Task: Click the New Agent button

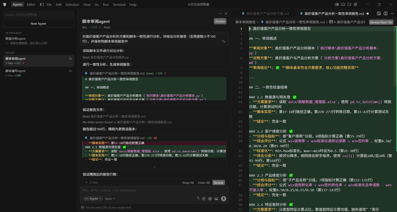Action: pos(38,23)
